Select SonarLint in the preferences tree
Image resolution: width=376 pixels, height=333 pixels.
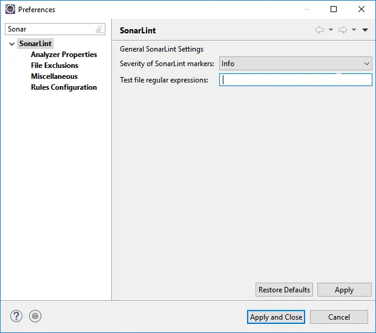coord(35,44)
